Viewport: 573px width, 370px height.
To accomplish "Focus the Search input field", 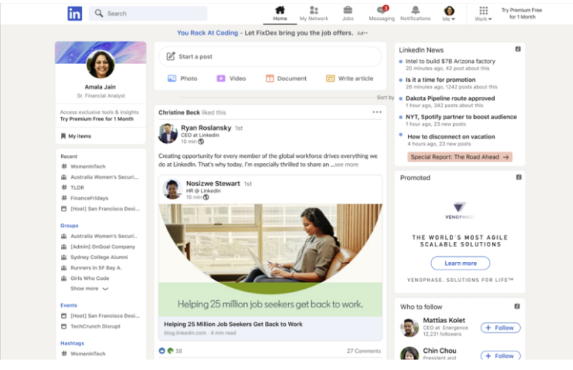I will click(x=148, y=13).
